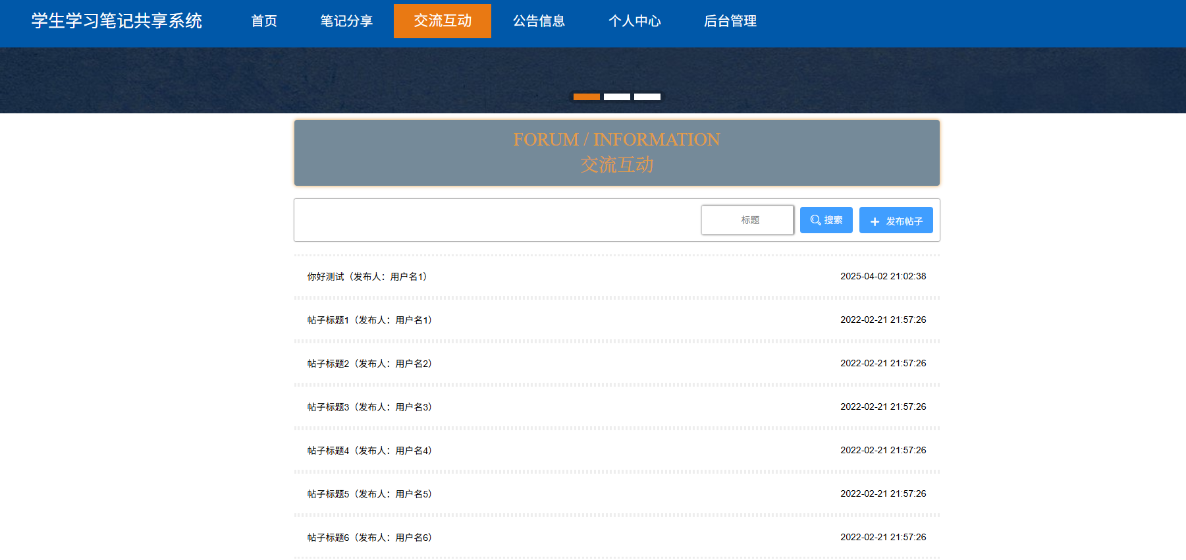Click the timestamp on 帖子标题4 row
The image size is (1186, 560).
click(883, 450)
